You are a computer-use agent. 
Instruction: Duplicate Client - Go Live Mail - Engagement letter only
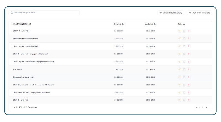pos(184,93)
